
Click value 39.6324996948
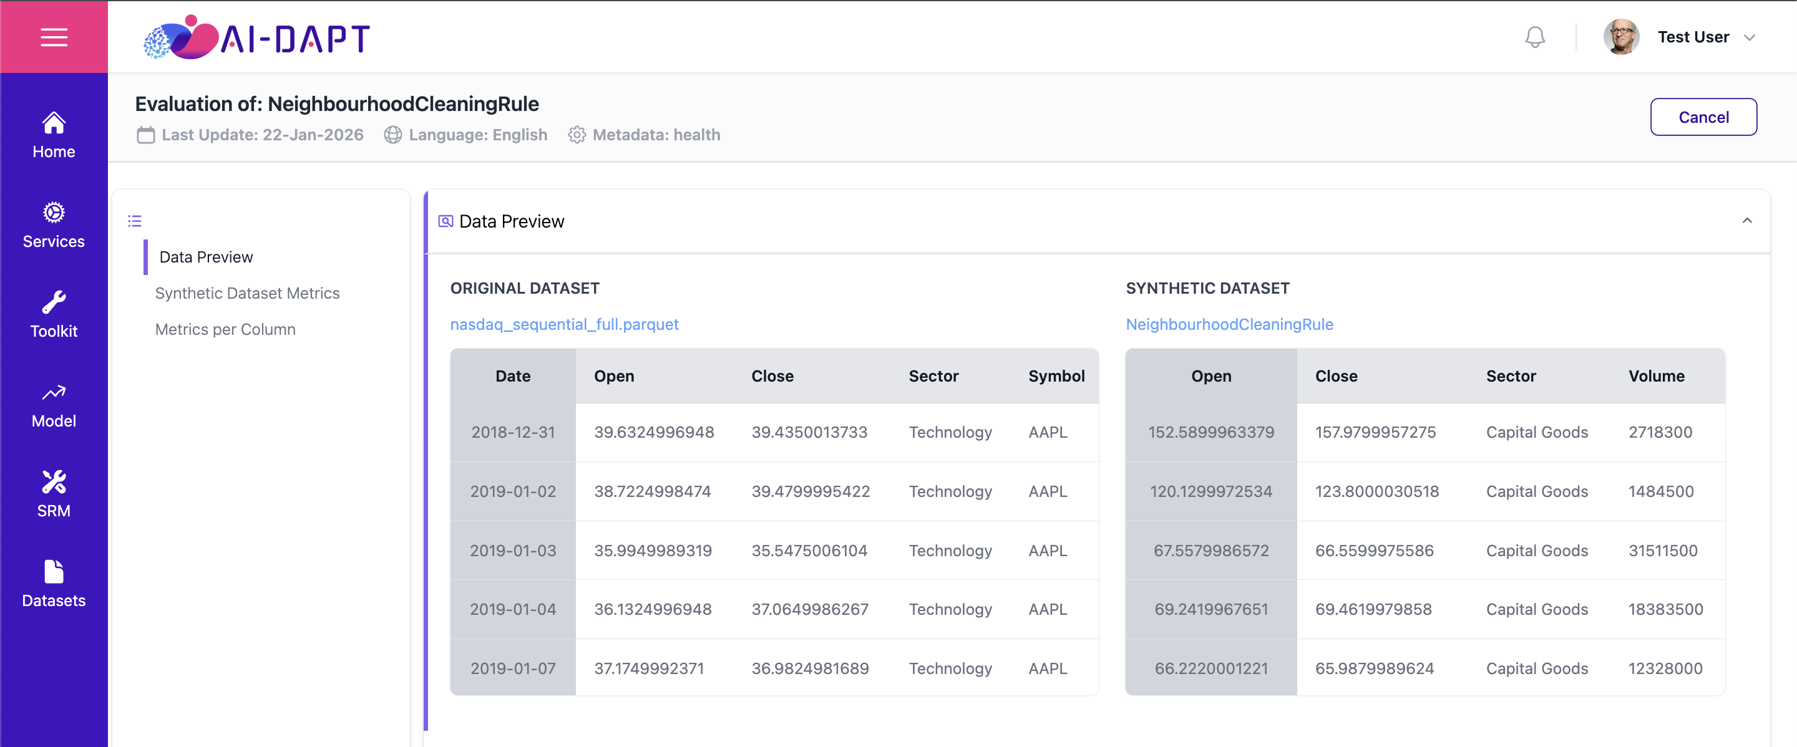[654, 432]
